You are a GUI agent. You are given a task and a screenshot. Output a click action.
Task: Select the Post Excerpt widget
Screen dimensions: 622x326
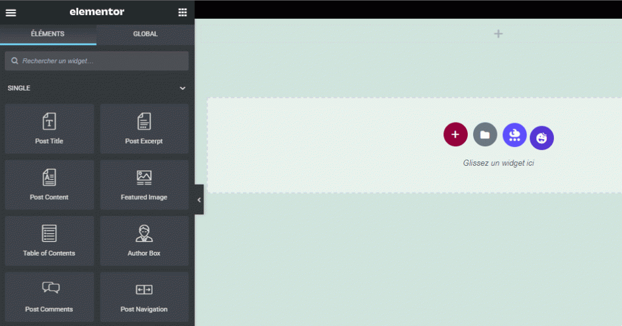pos(144,129)
